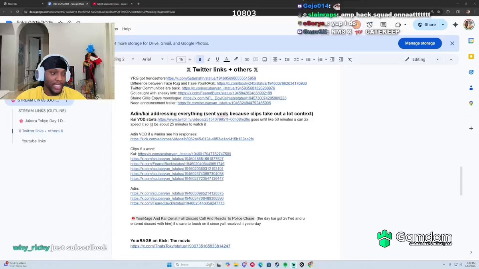Click the plus get add-ons icon
The width and height of the screenshot is (479, 269).
point(471,128)
